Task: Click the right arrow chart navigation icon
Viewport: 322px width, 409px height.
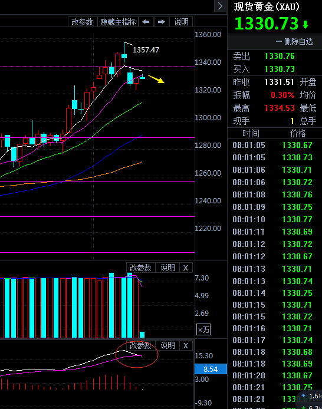Action: tap(161, 22)
